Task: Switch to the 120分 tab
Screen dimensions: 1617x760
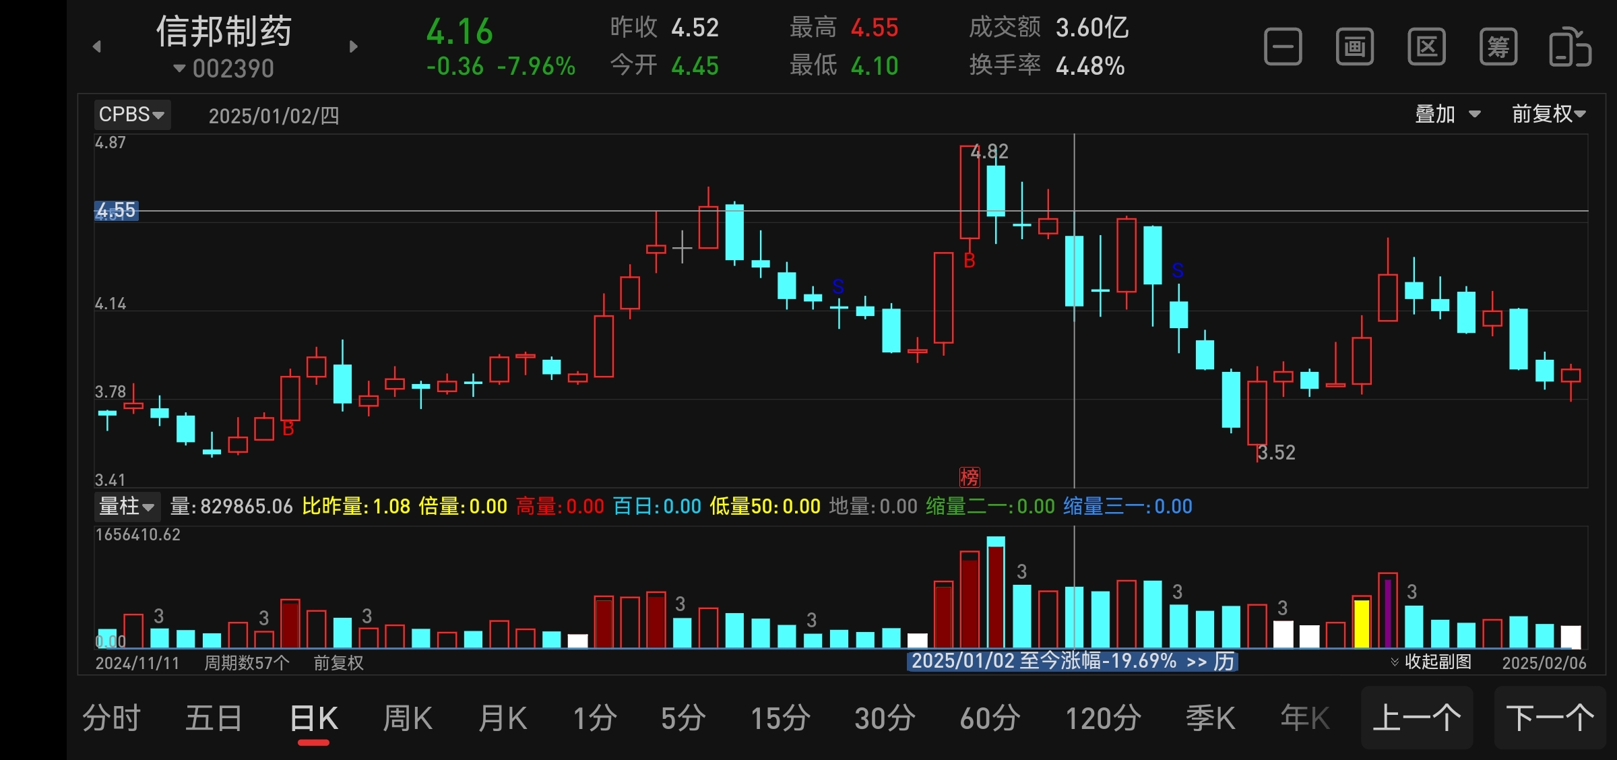Action: [1103, 718]
